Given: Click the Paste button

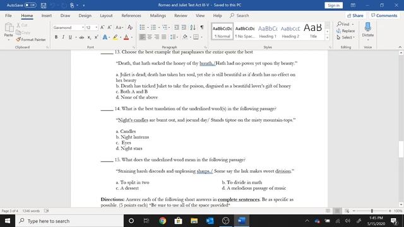Looking at the screenshot, I should click(8, 32).
